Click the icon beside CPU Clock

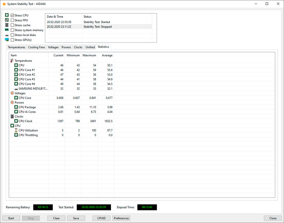(x=16, y=121)
